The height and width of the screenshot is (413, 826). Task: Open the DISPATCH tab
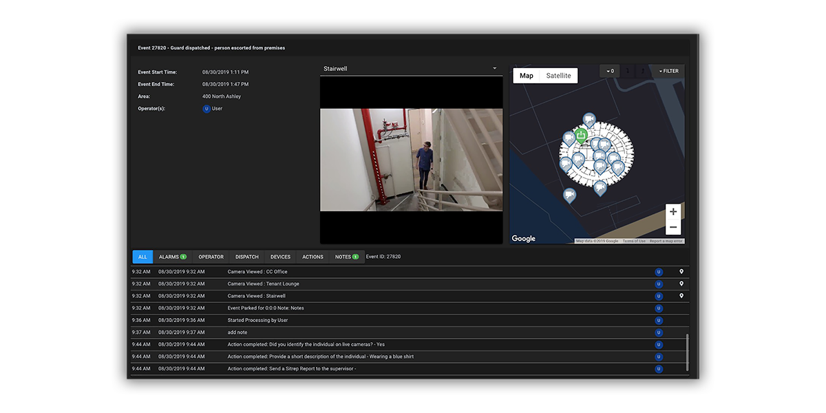[x=247, y=257]
